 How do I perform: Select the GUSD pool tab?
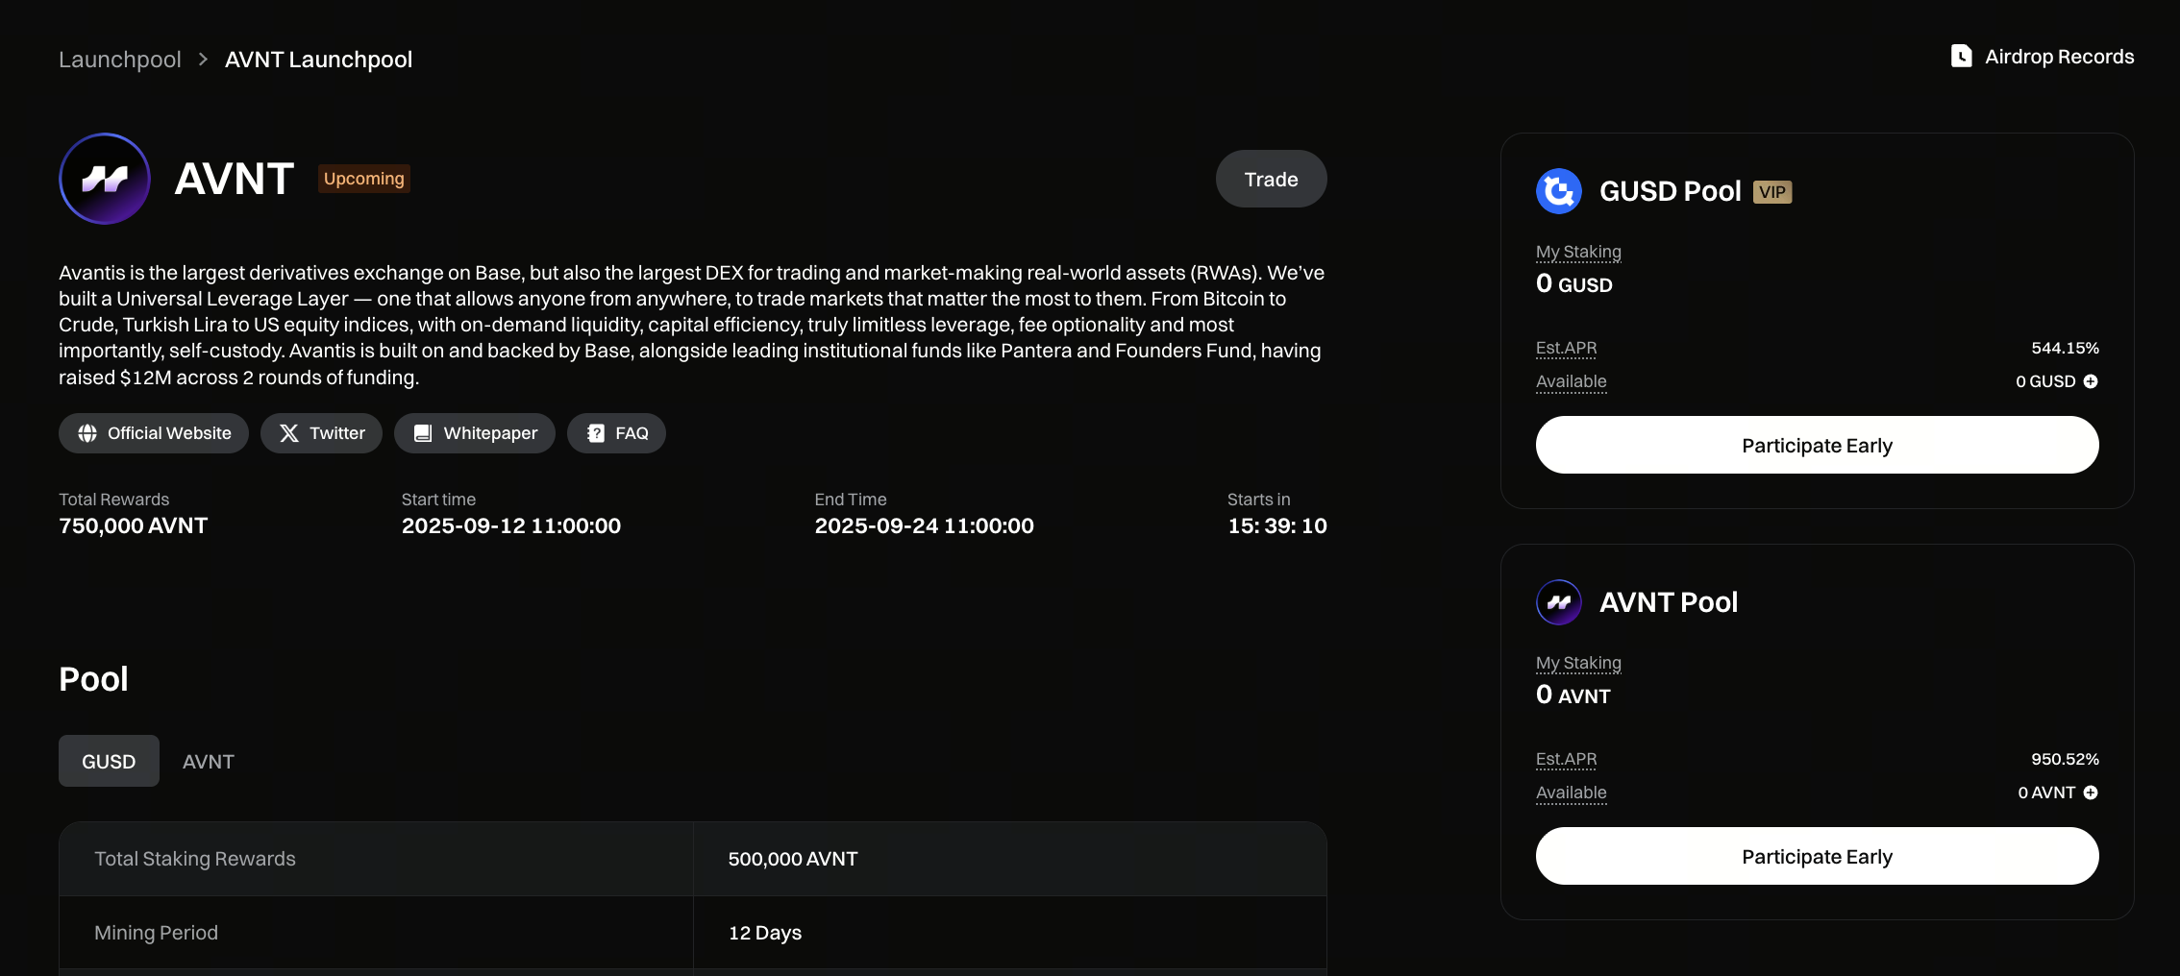click(x=109, y=761)
